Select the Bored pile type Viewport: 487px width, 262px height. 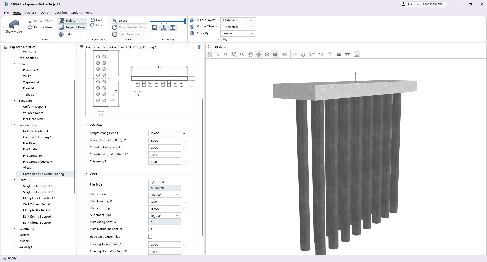point(152,182)
